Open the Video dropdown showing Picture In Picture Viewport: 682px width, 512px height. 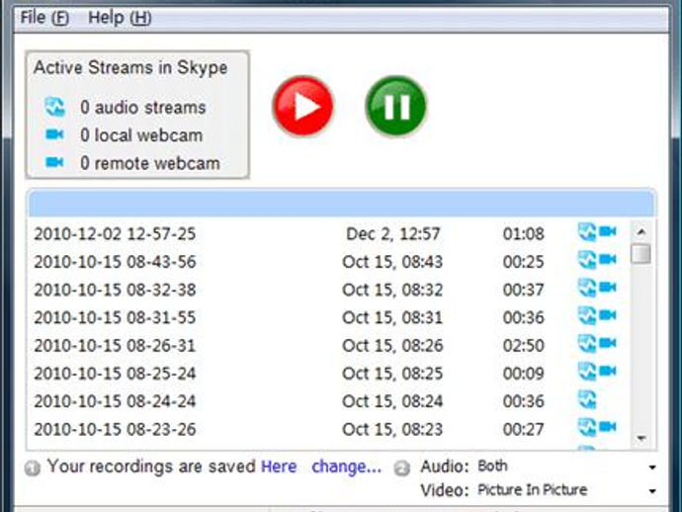tap(566, 490)
